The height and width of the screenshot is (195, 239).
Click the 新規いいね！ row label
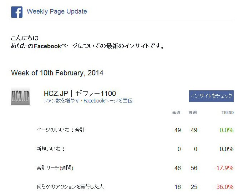tap(50, 149)
